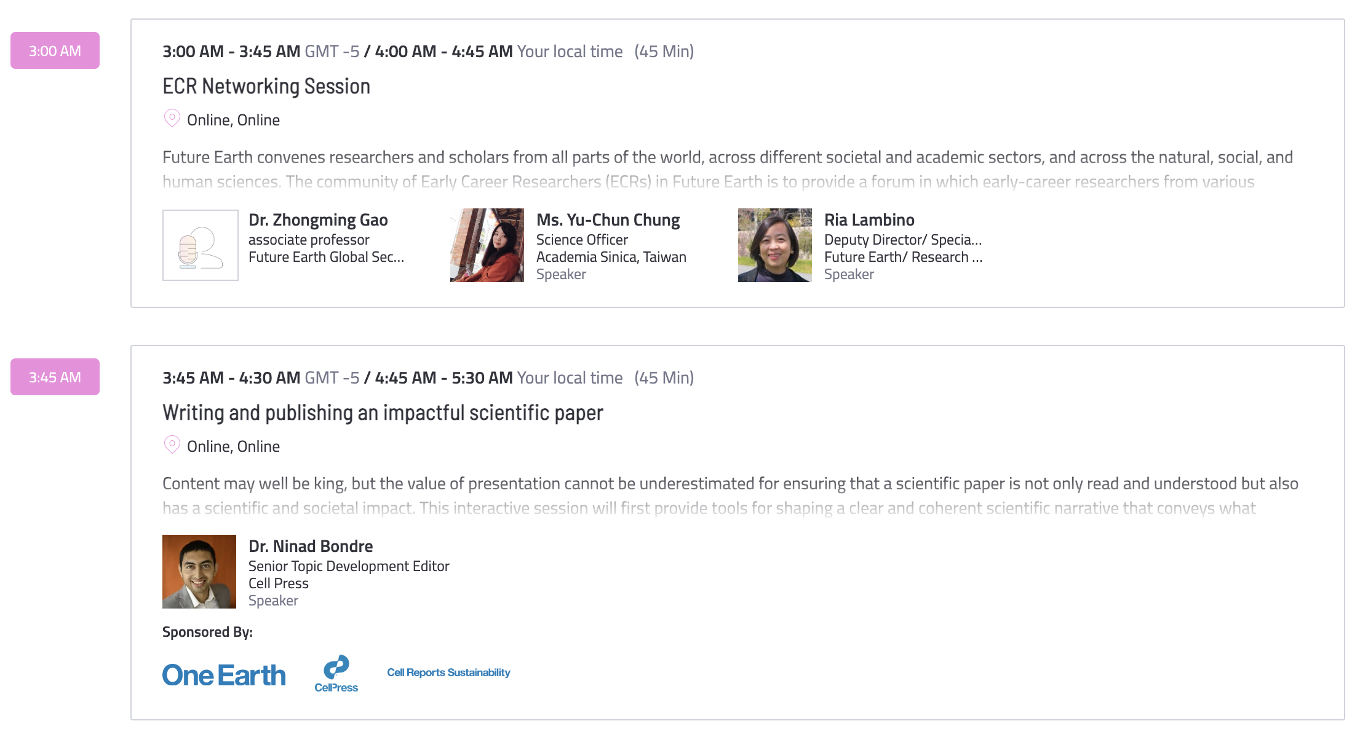
Task: Open Ria Lambino's speaker name
Action: 869,220
